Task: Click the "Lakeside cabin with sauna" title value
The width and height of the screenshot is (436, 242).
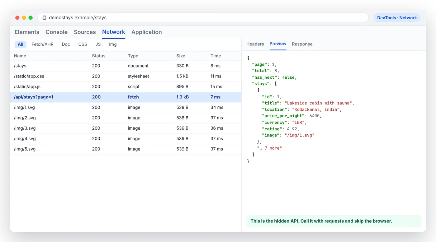Action: pyautogui.click(x=318, y=103)
